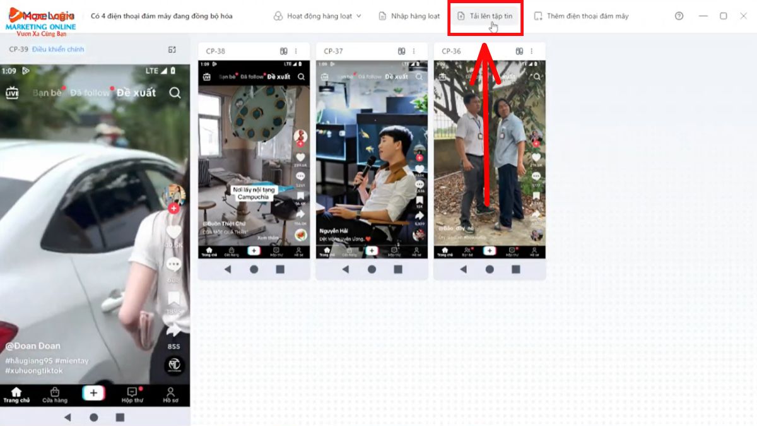Tap Android back button on CP-37
The width and height of the screenshot is (757, 426).
point(346,269)
